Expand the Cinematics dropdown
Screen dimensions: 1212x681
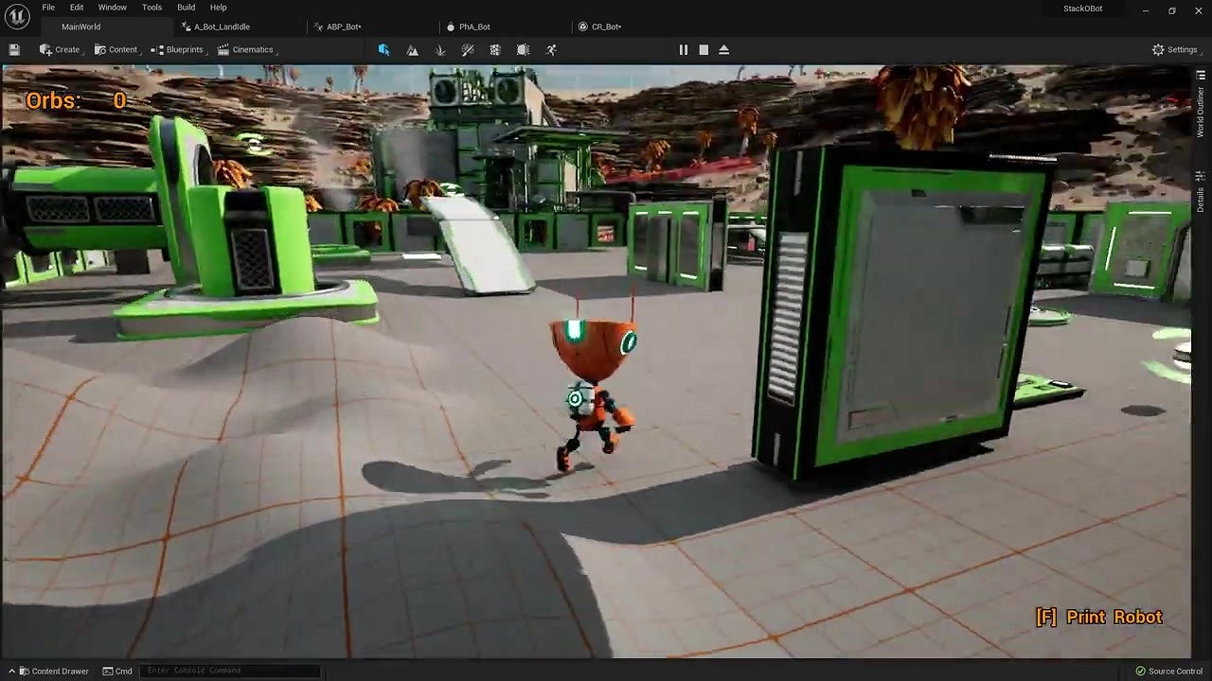(x=245, y=49)
